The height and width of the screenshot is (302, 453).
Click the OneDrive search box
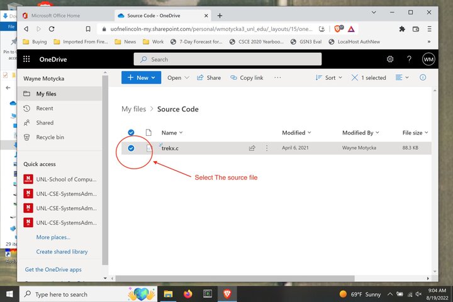point(227,59)
